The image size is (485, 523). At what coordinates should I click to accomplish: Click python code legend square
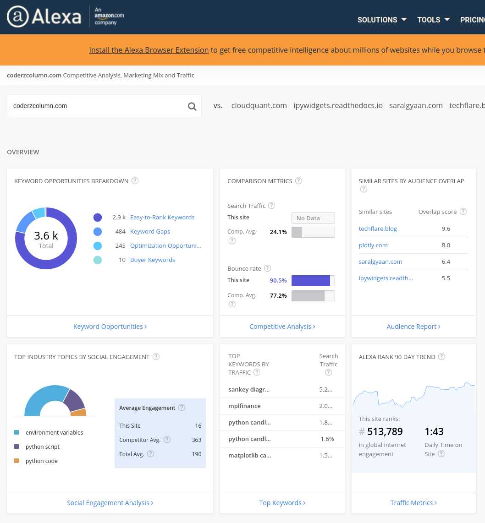click(17, 461)
